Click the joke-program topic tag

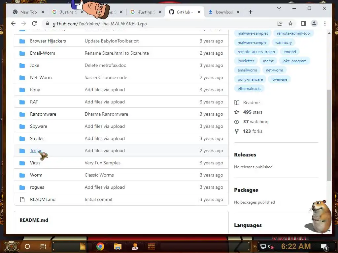294,61
